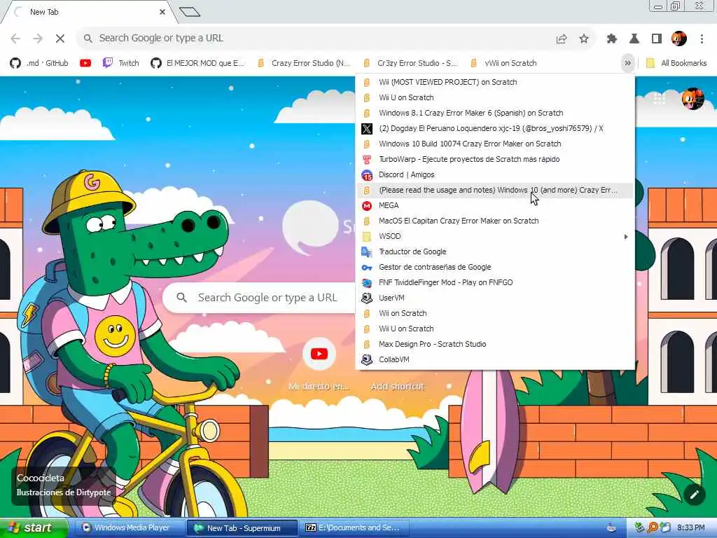This screenshot has height=538, width=717.
Task: Select Windows 10 Build 10074 Crazy Error Maker
Action: coord(496,144)
